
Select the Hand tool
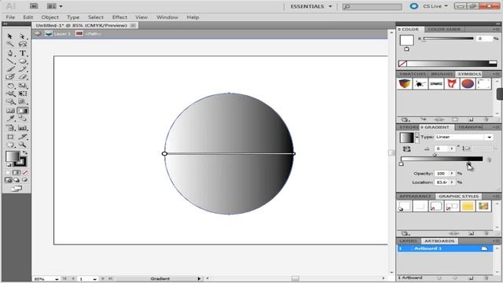tap(10, 145)
